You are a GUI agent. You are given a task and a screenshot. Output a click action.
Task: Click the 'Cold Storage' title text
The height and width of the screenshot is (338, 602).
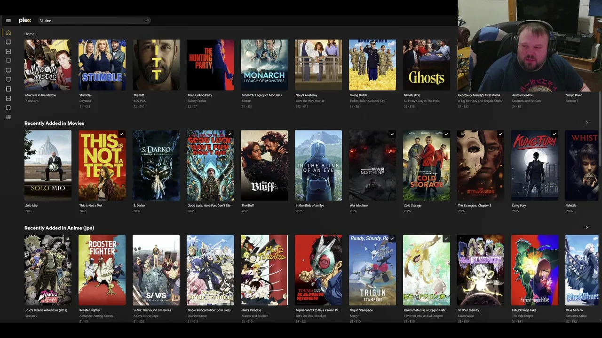[412, 206]
